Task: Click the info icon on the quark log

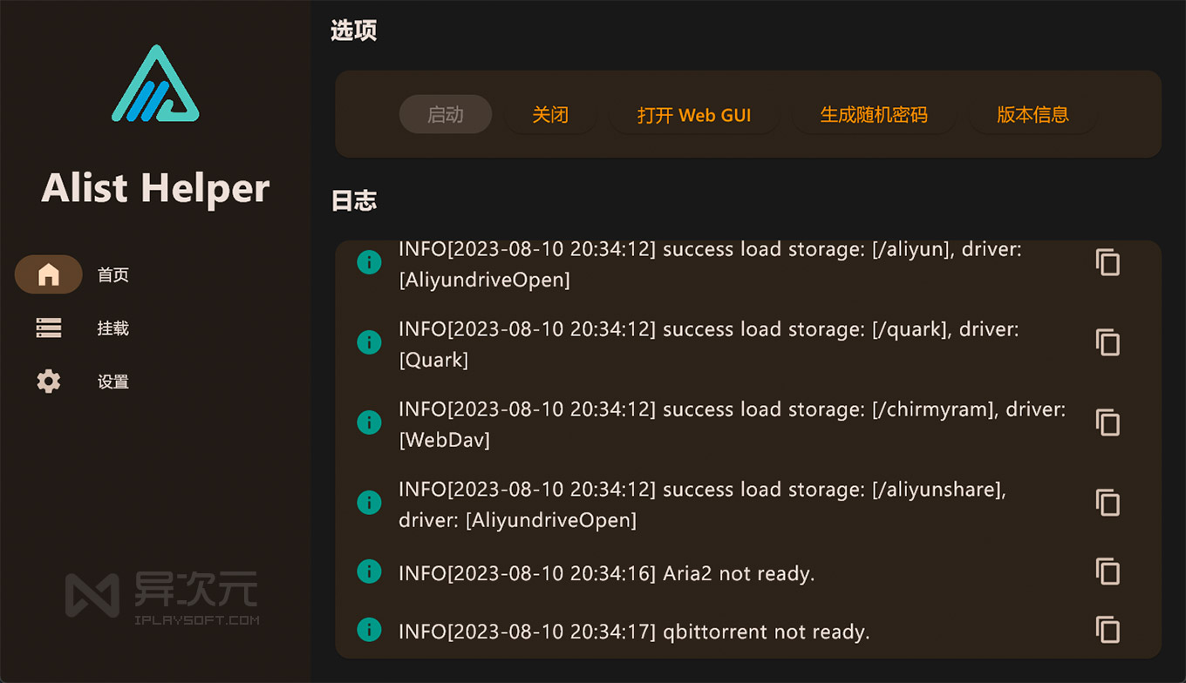Action: 369,342
